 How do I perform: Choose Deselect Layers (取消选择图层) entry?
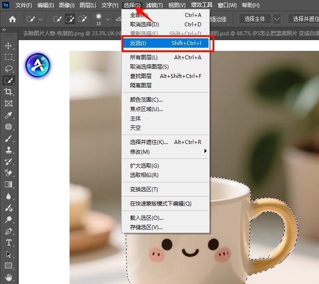tap(166, 67)
